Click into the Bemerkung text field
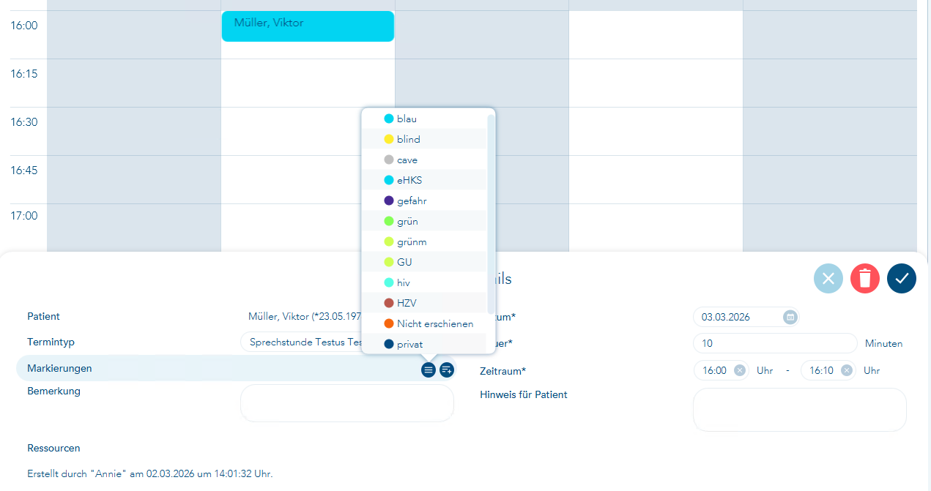This screenshot has width=931, height=491. pos(346,403)
